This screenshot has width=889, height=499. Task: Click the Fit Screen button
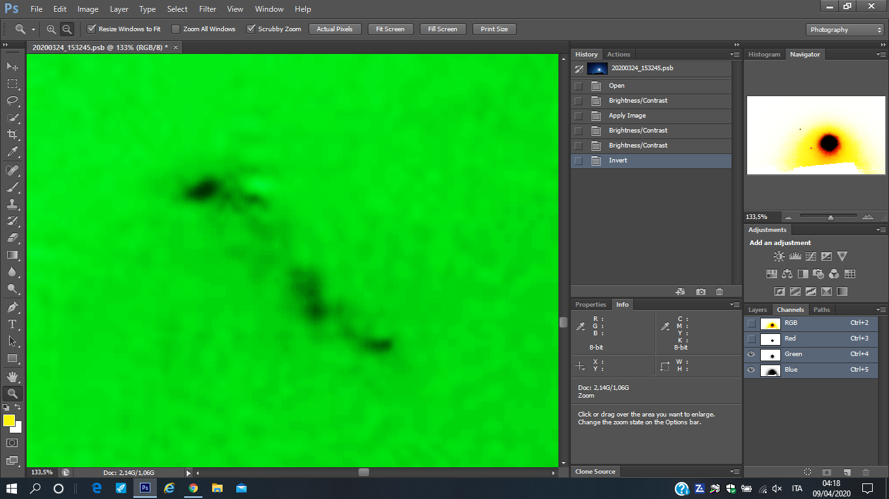390,29
